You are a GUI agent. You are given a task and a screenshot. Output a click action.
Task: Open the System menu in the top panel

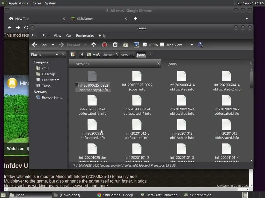[50, 3]
